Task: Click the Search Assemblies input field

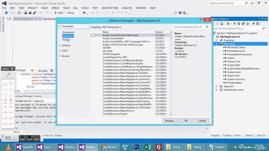Action: [189, 27]
